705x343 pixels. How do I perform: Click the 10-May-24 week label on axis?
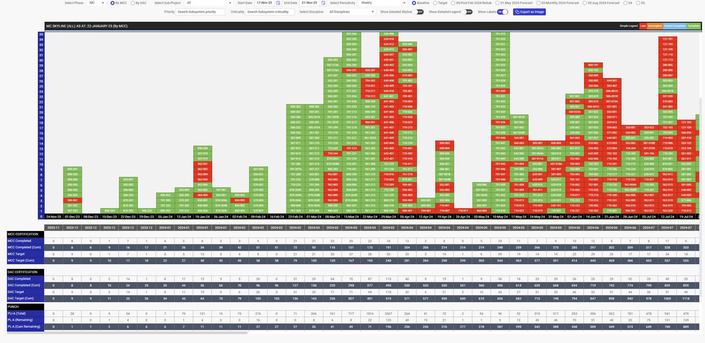click(500, 217)
